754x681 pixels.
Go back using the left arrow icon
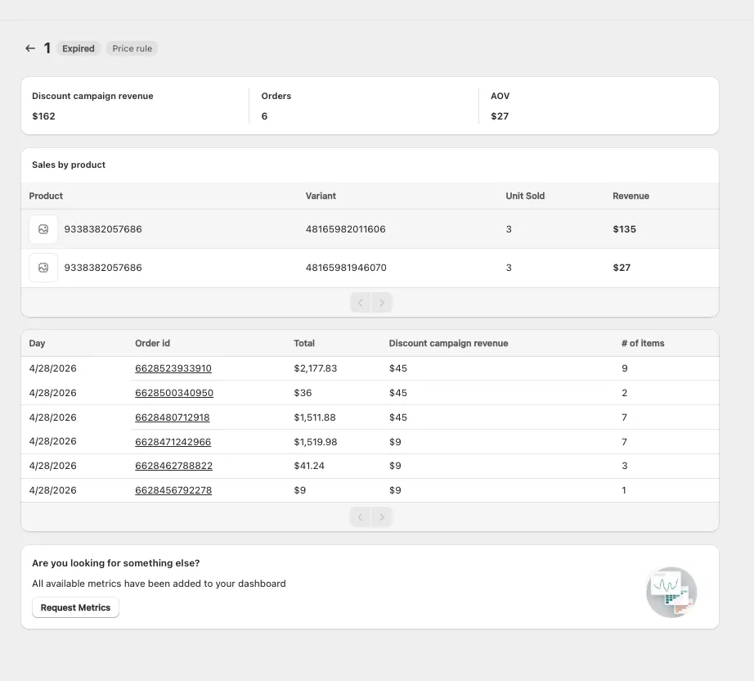(30, 48)
